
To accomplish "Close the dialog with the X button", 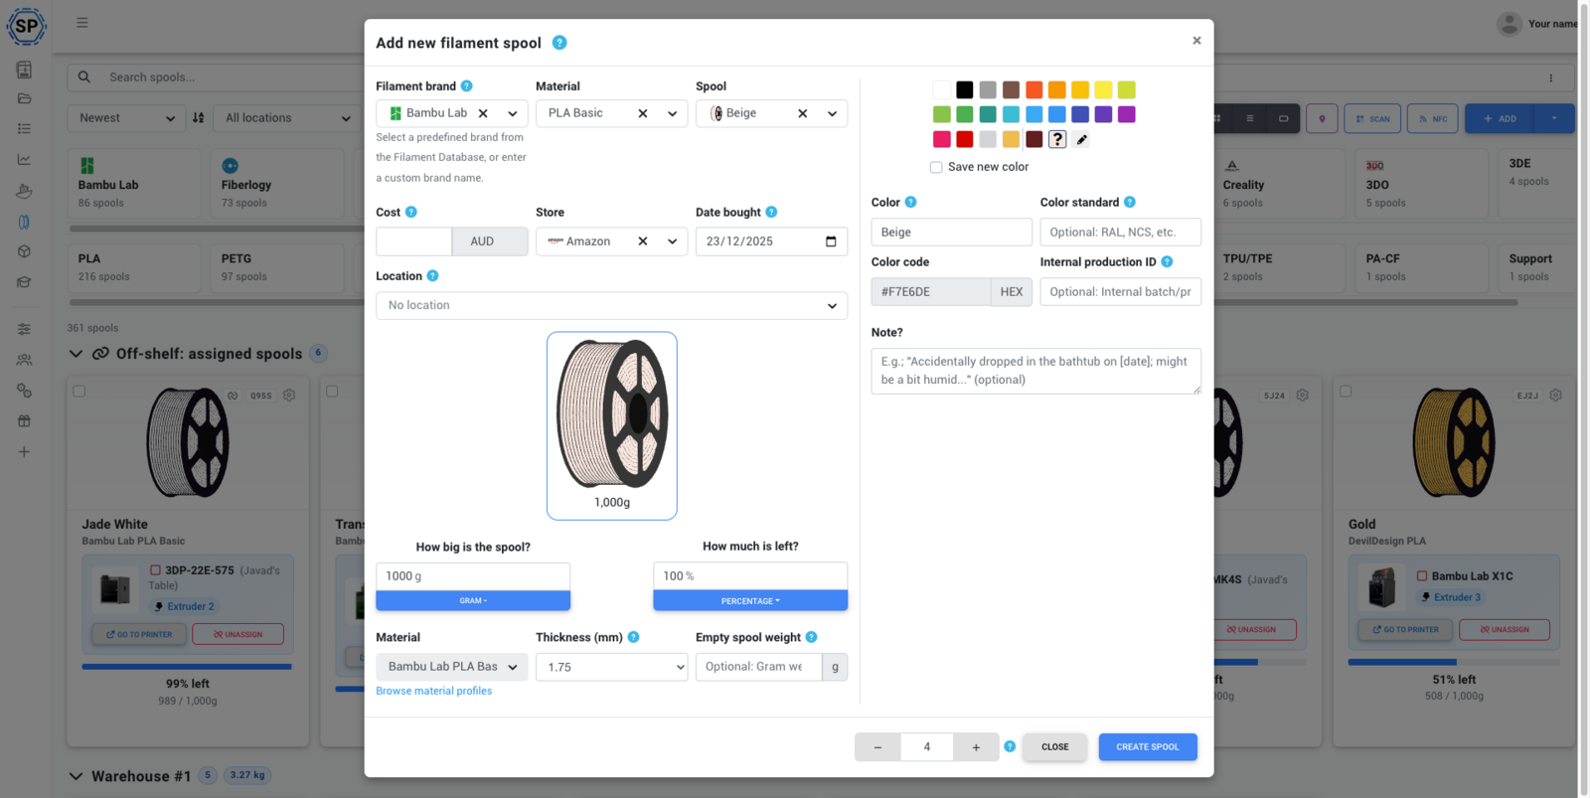I will click(x=1196, y=41).
